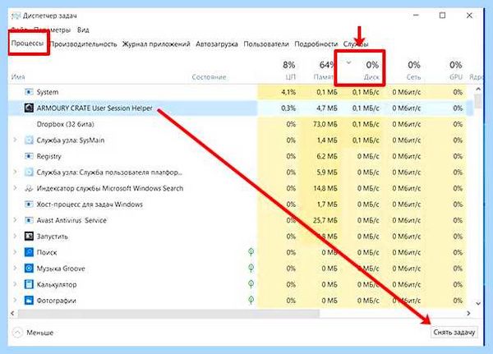Open the Пользователи tab
This screenshot has height=354, width=493.
pos(266,44)
